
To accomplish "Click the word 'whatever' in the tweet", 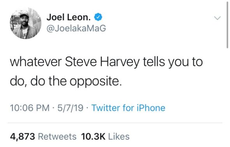I will pyautogui.click(x=35, y=62).
